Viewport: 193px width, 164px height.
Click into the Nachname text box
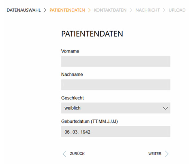coord(115,85)
